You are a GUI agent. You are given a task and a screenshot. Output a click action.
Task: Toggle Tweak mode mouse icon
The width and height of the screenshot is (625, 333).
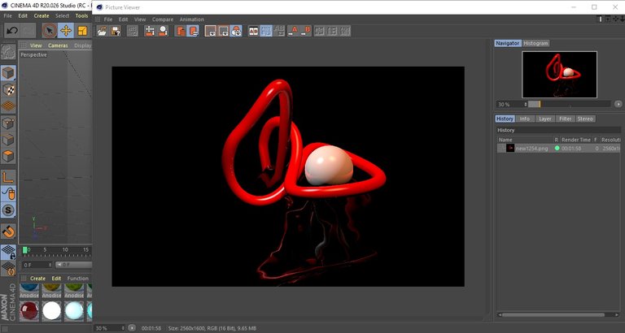8,194
